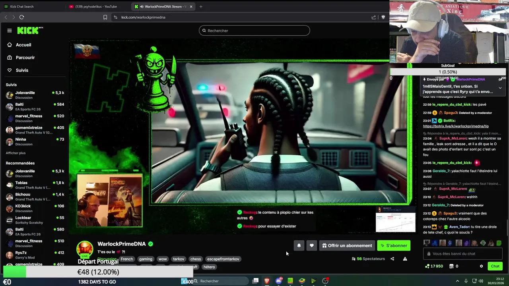Open Suivis with the heart in sidebar
The width and height of the screenshot is (509, 286).
point(22,70)
